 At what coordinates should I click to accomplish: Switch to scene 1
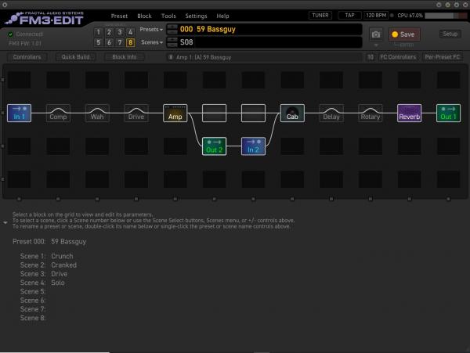[99, 32]
